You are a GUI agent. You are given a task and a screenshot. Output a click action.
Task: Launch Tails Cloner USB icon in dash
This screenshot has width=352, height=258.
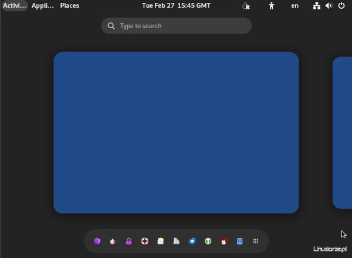pyautogui.click(x=176, y=241)
